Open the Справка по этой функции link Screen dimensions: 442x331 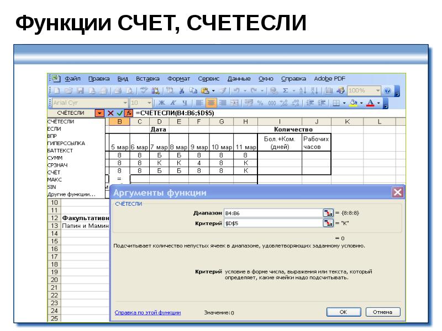[148, 312]
